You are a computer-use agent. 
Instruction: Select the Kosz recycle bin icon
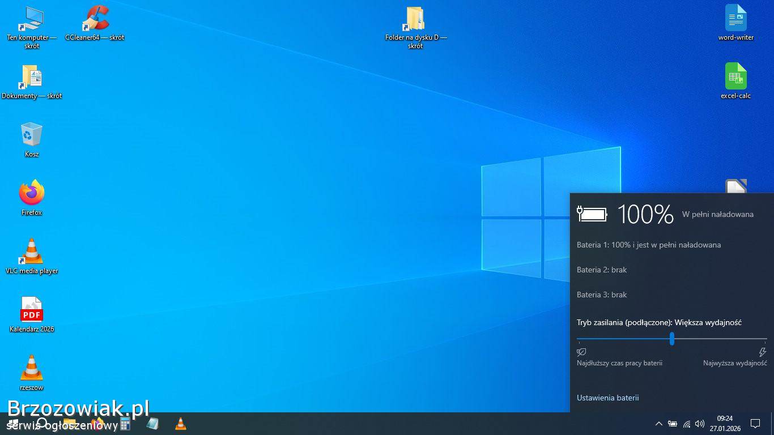click(x=32, y=135)
